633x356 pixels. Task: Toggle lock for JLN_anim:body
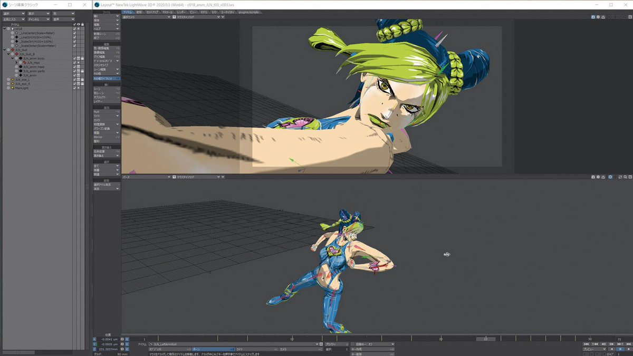[x=82, y=59]
